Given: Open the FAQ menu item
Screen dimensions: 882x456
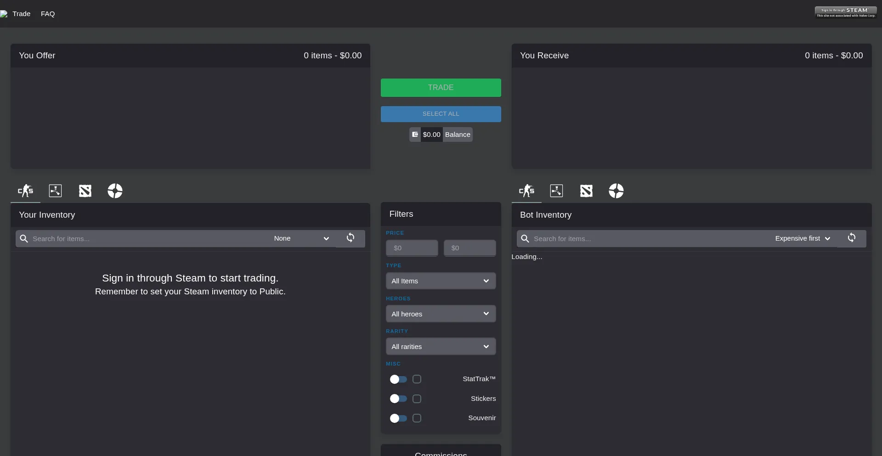Looking at the screenshot, I should click(x=48, y=14).
